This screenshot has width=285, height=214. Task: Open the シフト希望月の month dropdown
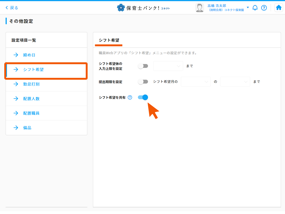[x=196, y=82]
